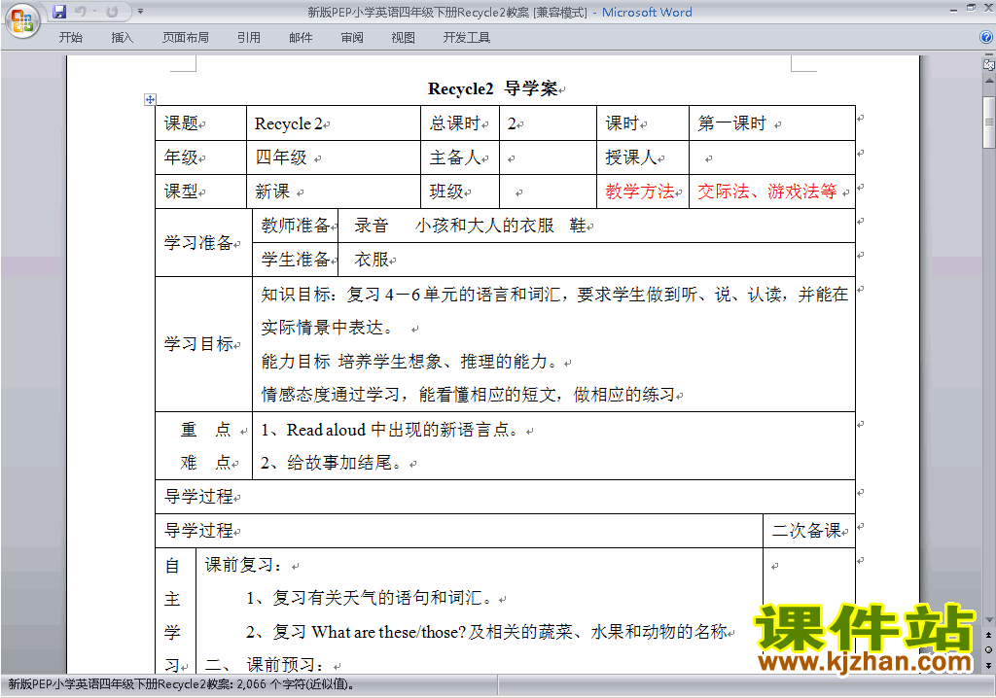
Task: Click the table move handle icon
Action: point(150,99)
